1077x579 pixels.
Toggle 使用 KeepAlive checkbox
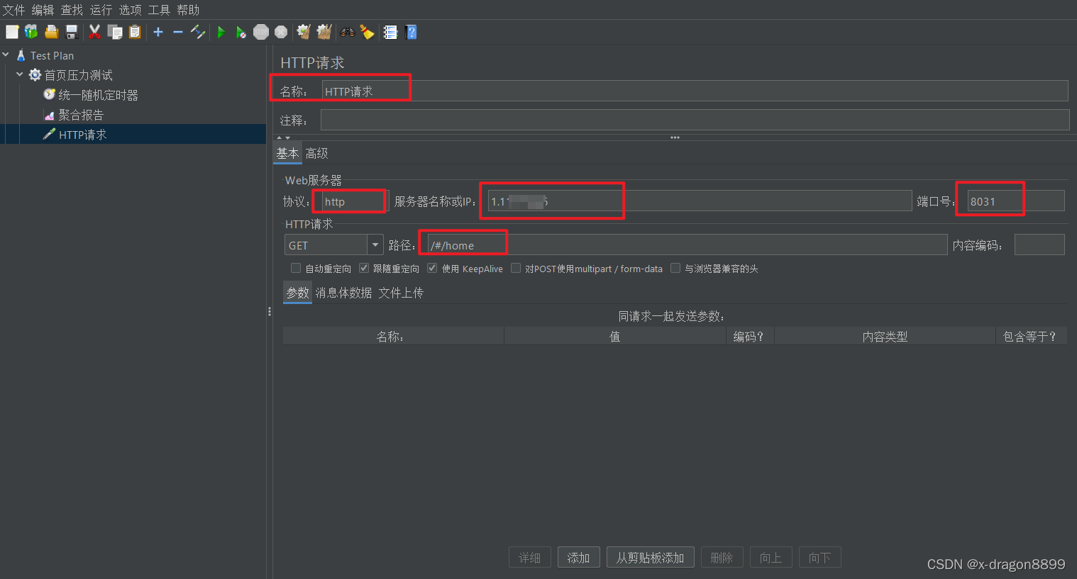click(x=432, y=268)
